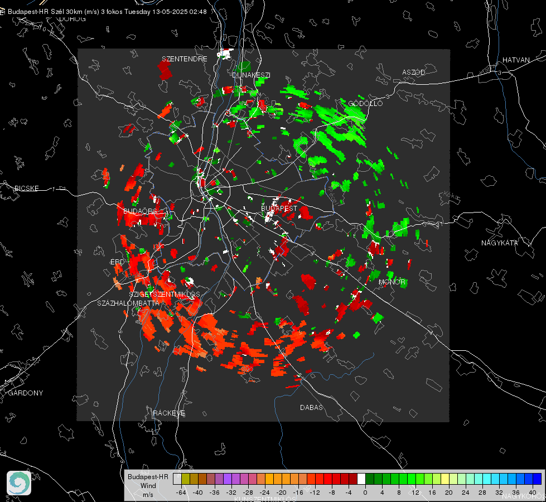Click the SZIGETSZENTMIKLÓS city label
Image resolution: width=546 pixels, height=502 pixels.
(x=165, y=294)
